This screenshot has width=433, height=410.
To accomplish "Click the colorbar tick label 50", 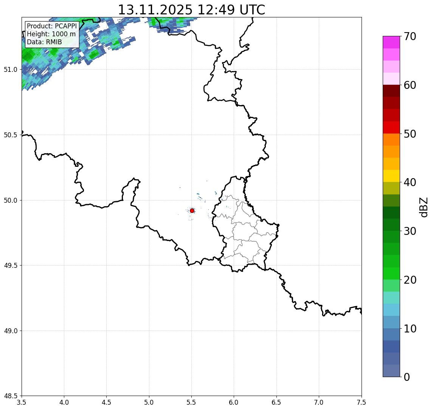I will coord(410,134).
